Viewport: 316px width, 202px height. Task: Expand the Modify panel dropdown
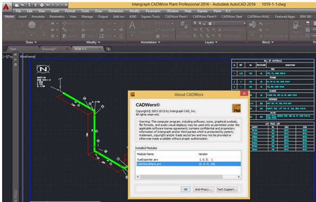pyautogui.click(x=93, y=42)
